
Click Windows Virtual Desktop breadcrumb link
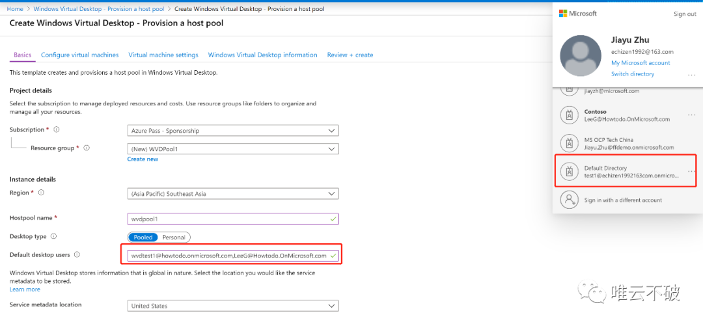pyautogui.click(x=99, y=8)
